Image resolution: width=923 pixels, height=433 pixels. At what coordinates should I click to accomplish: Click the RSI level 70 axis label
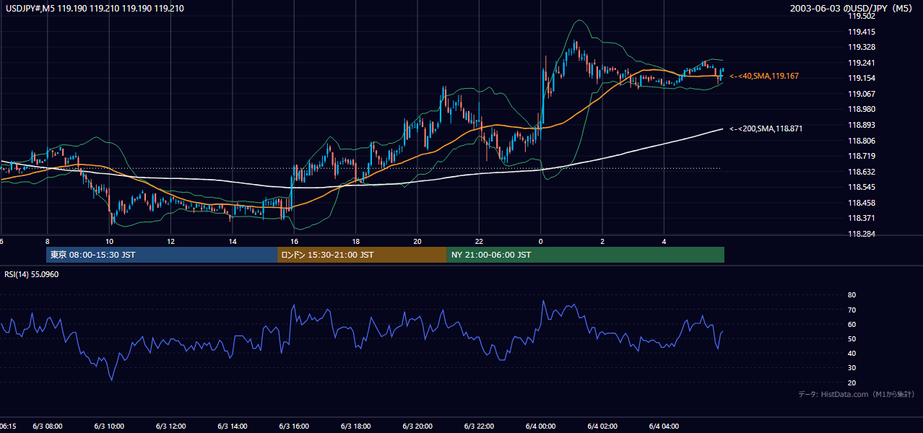(851, 310)
